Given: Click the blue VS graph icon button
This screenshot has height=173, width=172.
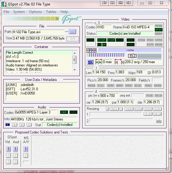Looking at the screenshot, I should [90, 62].
